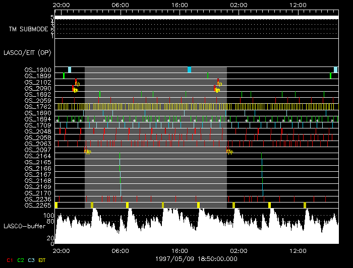Select the OS_1762 row label
The image size is (353, 268).
click(38, 107)
